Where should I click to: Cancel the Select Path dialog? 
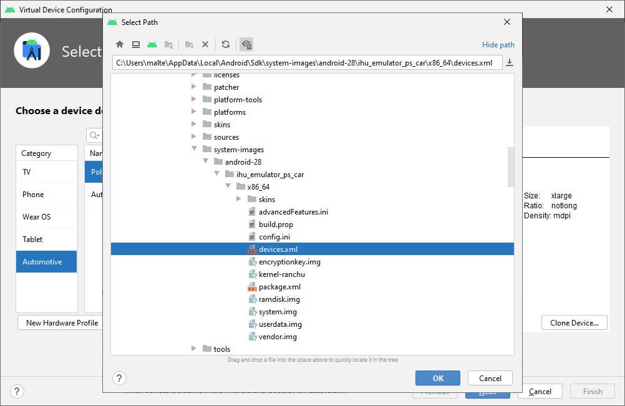tap(490, 378)
